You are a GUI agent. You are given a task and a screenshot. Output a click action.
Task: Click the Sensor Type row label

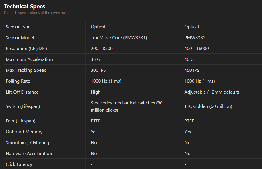[18, 27]
